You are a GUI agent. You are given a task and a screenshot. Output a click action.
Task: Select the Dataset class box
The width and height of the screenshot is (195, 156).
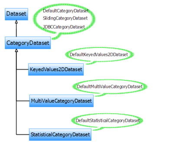[16, 14]
